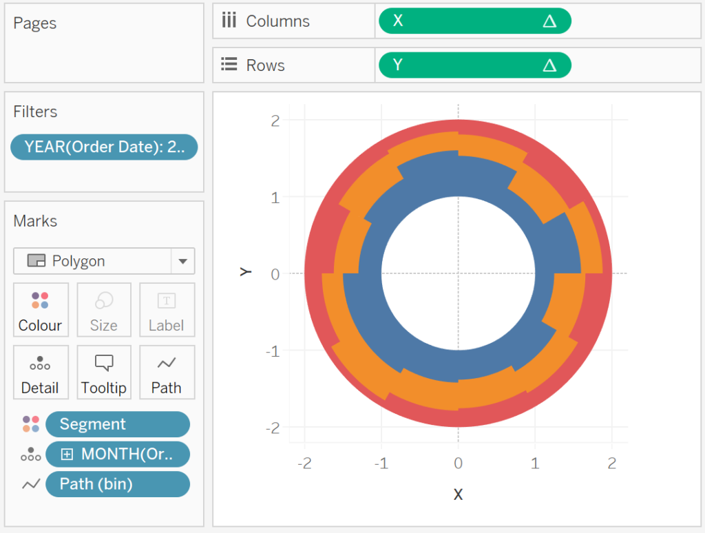Image resolution: width=705 pixels, height=533 pixels.
Task: Click the Pages shelf title
Action: (x=35, y=23)
